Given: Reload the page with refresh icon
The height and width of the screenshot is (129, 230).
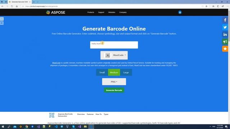Looking at the screenshot, I should [12, 6].
